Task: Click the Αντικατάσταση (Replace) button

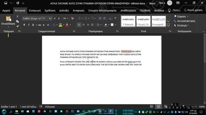Action: 184,21
